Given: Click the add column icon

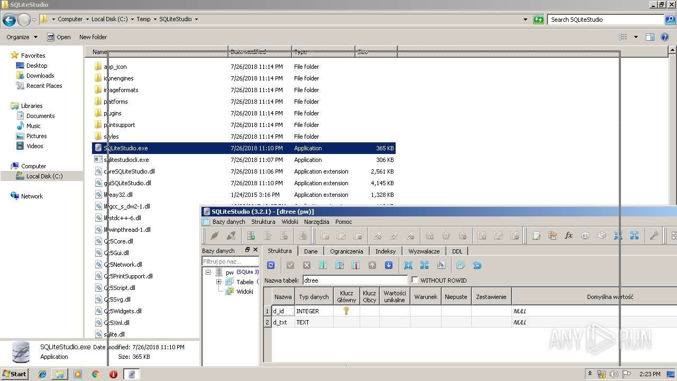Looking at the screenshot, I should (x=323, y=266).
